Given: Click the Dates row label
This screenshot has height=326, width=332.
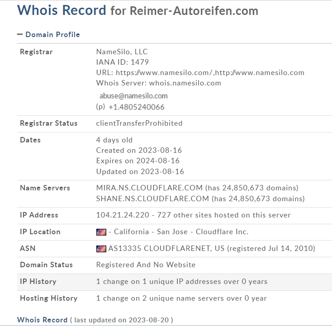Looking at the screenshot, I should click(30, 140).
